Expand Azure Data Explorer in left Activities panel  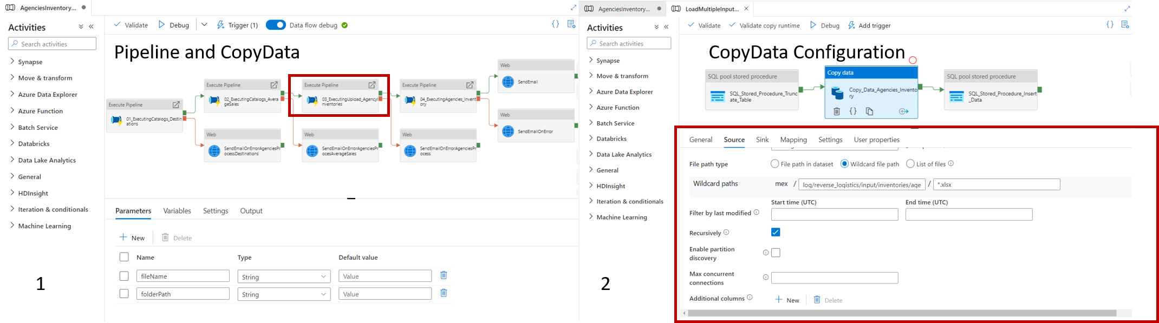pos(12,94)
